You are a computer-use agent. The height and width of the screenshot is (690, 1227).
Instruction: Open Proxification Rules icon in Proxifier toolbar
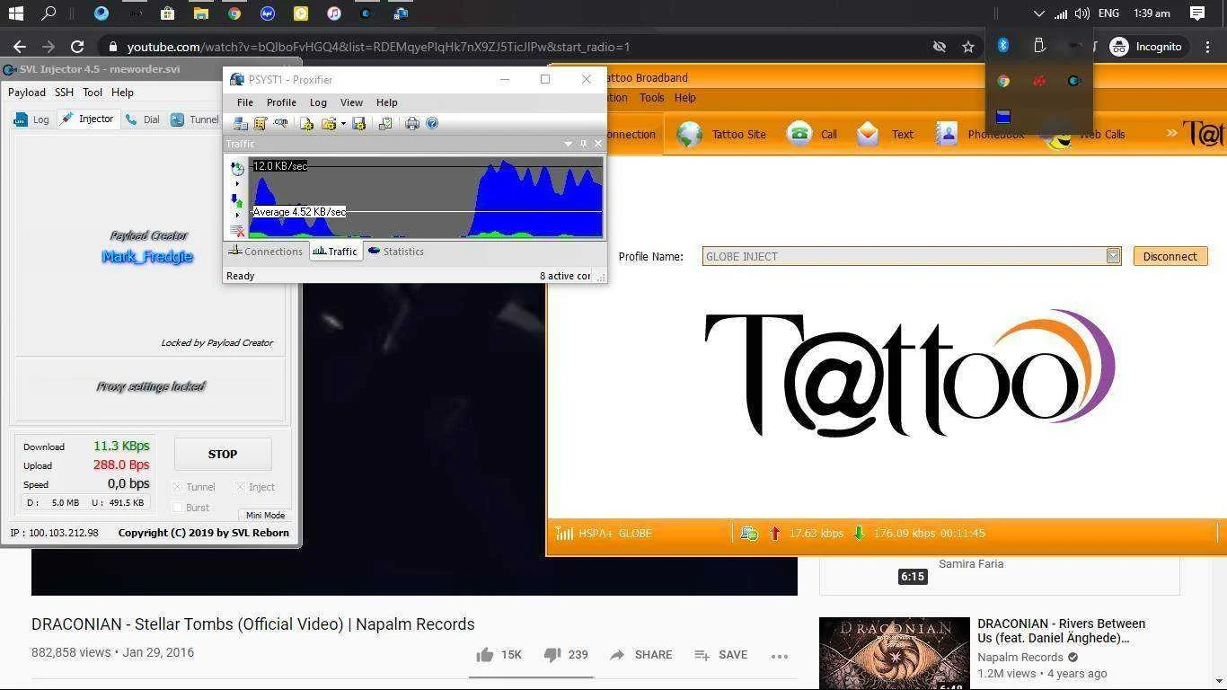coord(260,123)
